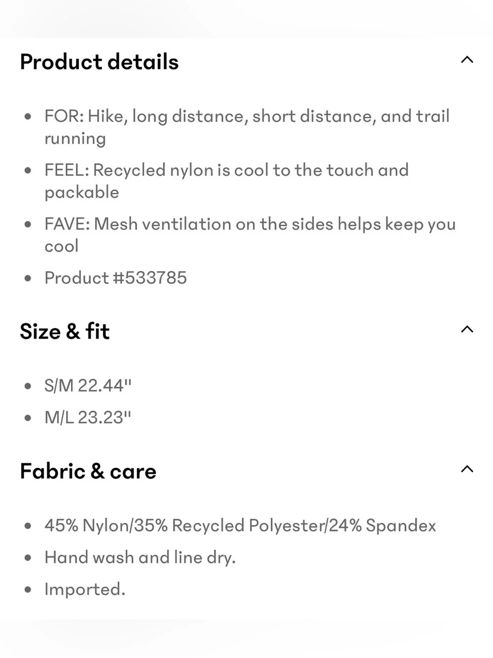Tap the Imported. text line
Screen dimensions: 493x658
85,589
